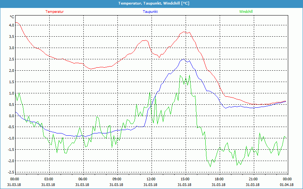Screen dimensions: 303x189
Task: Click the green Windchill legend label
Action: (x=246, y=12)
